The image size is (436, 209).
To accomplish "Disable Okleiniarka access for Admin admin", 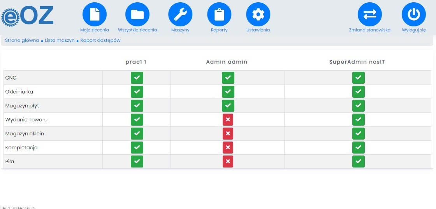I will 228,92.
